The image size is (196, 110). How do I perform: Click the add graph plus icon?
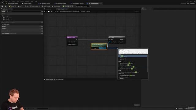pos(42,14)
